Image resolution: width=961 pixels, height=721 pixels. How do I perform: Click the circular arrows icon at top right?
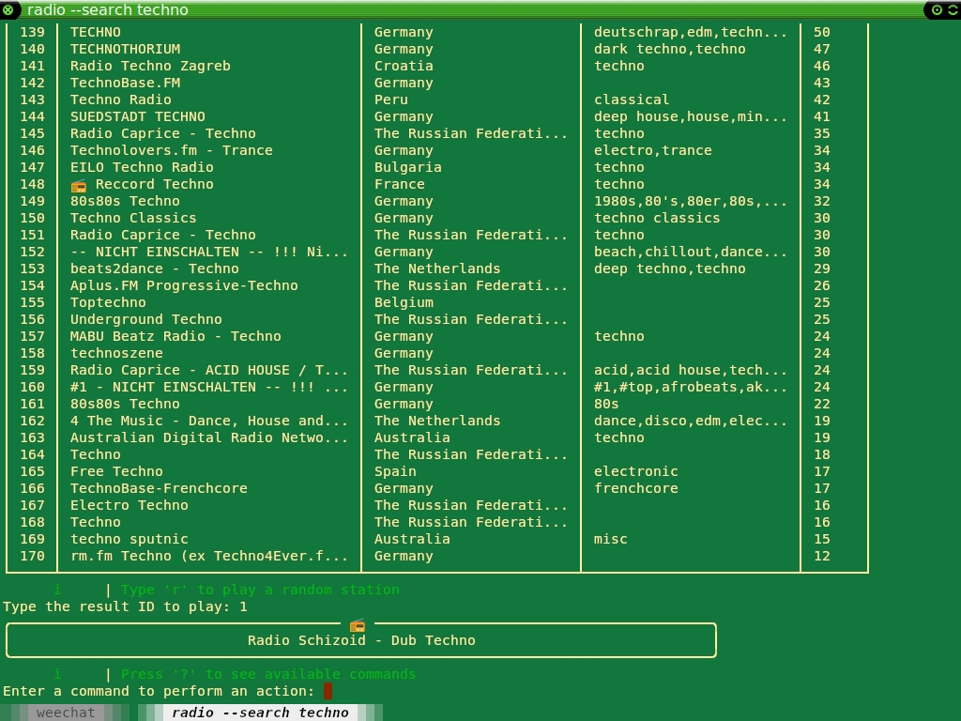[x=951, y=10]
